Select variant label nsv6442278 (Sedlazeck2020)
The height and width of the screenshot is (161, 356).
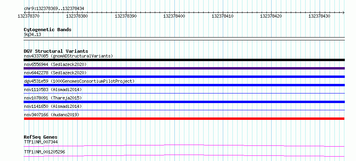click(55, 73)
